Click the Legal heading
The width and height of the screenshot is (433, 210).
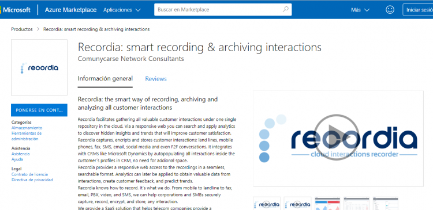click(x=16, y=169)
